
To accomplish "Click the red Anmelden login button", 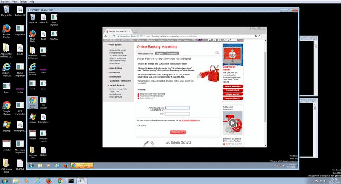I will 178,132.
